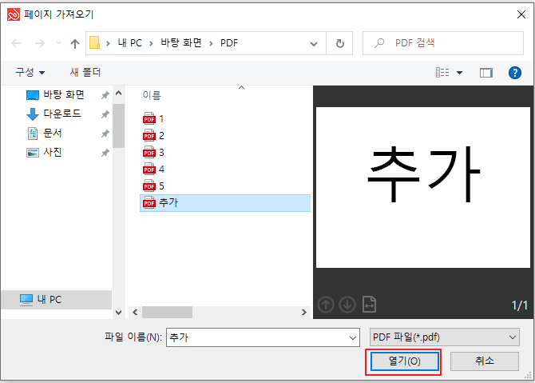
Task: Open the help button
Action: click(514, 73)
